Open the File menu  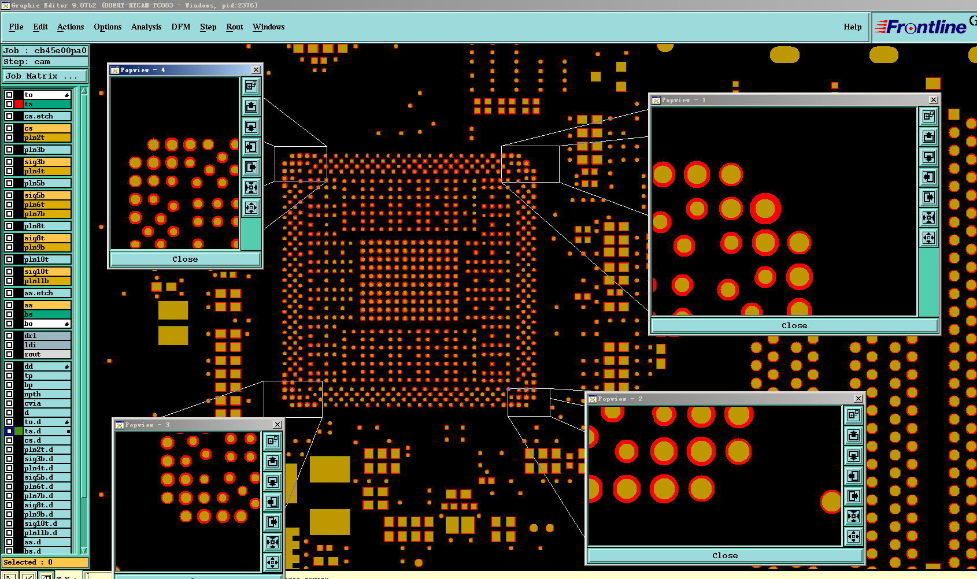click(16, 27)
